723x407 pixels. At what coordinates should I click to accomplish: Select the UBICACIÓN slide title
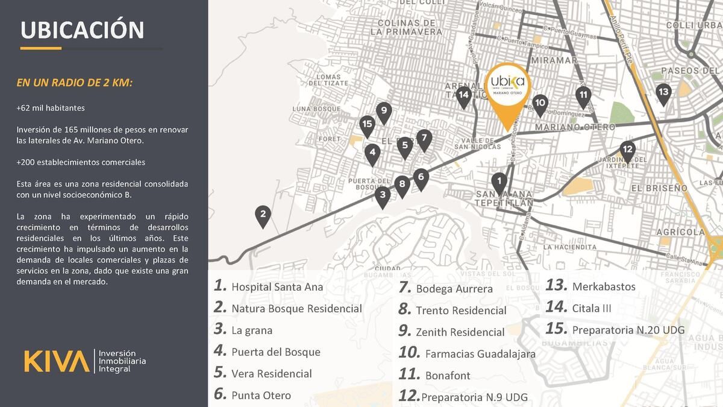[x=83, y=30]
